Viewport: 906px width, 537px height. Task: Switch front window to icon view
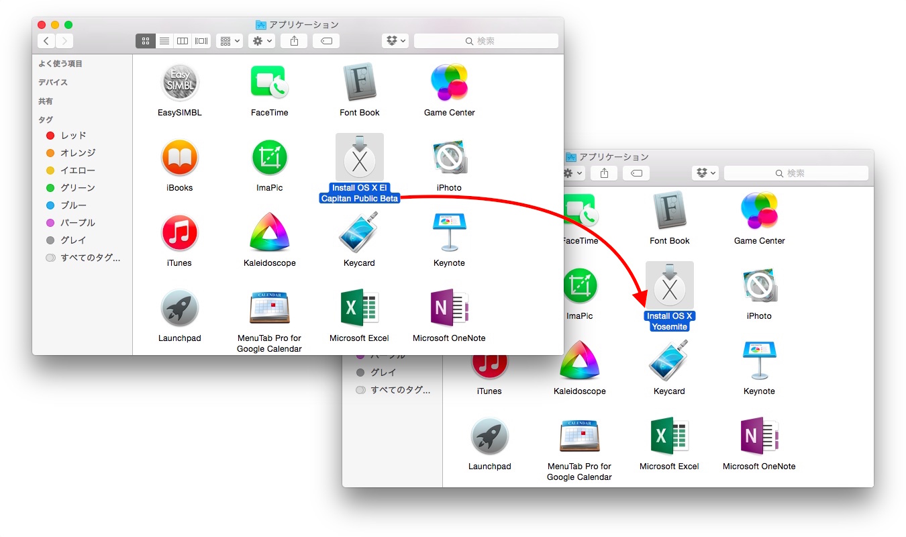[146, 41]
